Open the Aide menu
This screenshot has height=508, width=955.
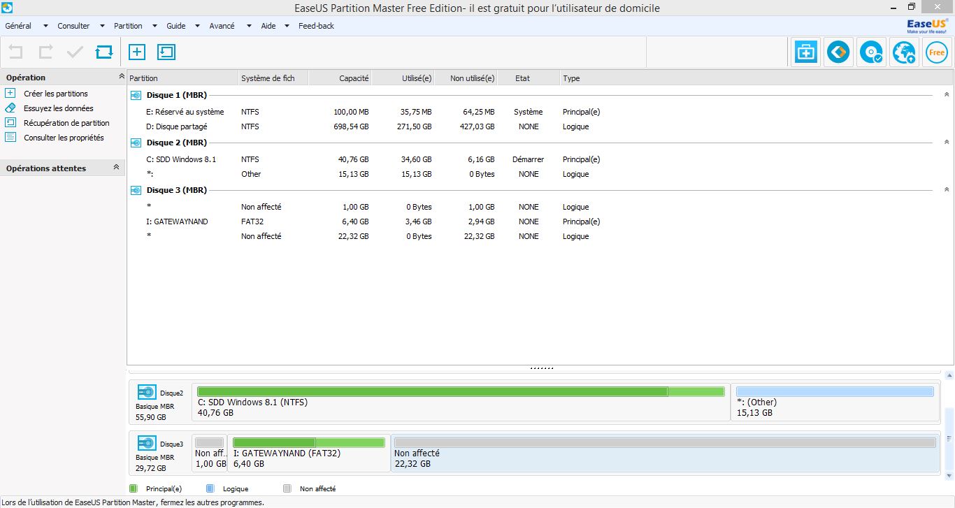pyautogui.click(x=268, y=26)
